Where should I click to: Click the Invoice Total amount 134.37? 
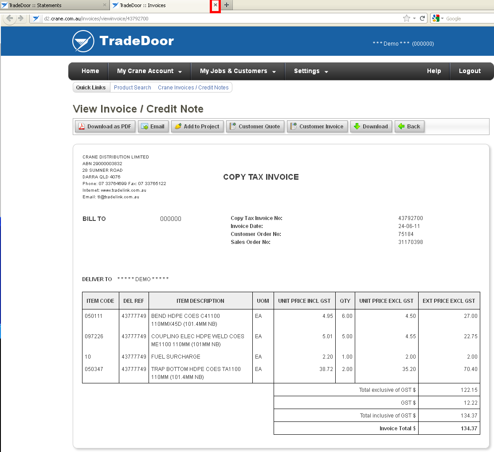(469, 429)
